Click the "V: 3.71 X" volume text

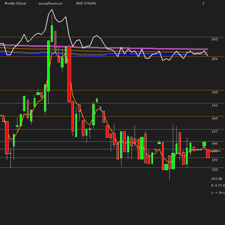(x=218, y=185)
